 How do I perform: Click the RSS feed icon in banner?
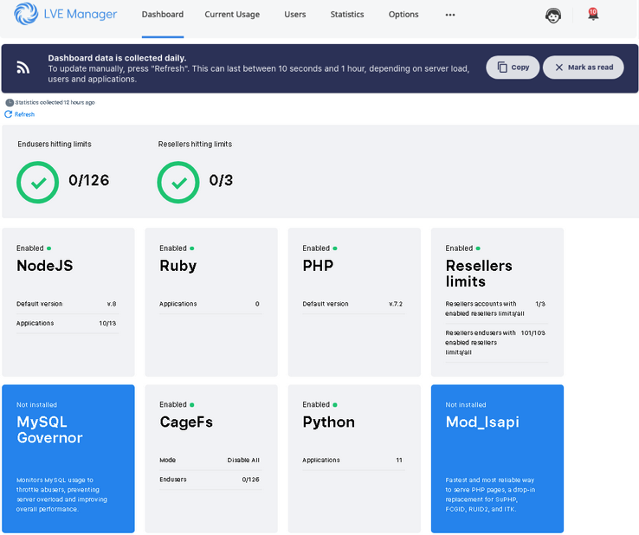click(23, 68)
